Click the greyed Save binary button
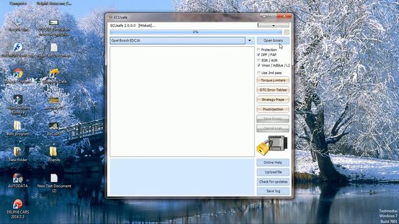Screen dimensions: 399x224 point(273,119)
